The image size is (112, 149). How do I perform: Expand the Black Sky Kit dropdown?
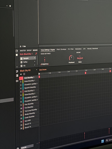pyautogui.click(x=36, y=70)
